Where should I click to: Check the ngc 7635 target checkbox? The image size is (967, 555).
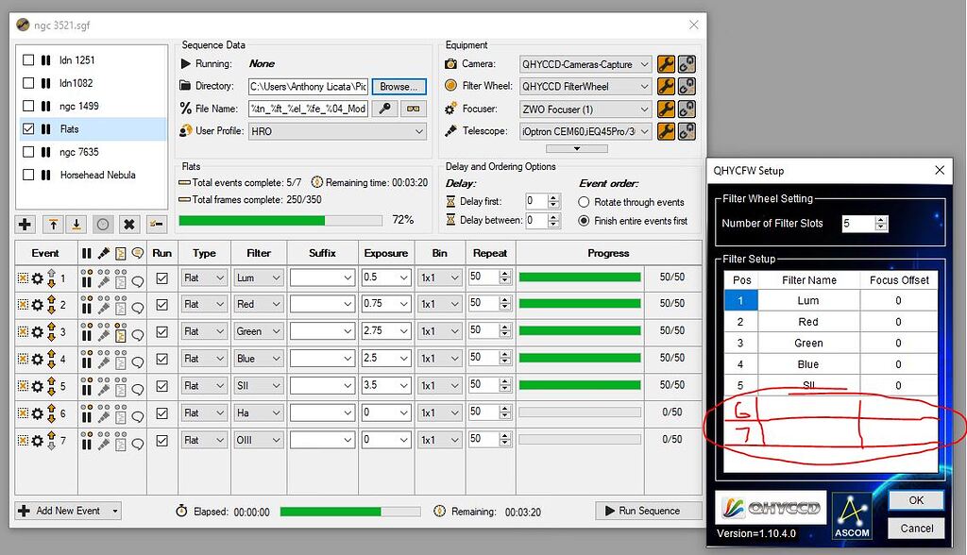pyautogui.click(x=28, y=152)
